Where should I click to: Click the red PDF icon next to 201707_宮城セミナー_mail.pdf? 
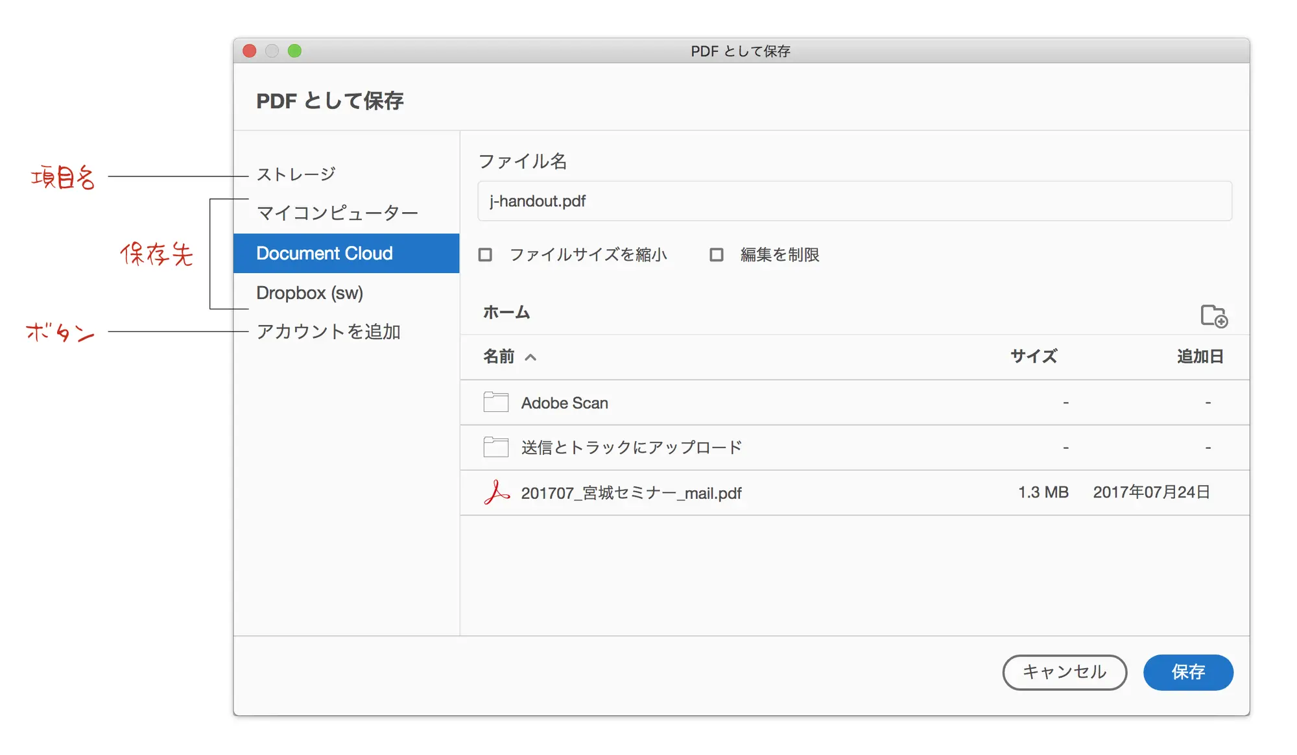pos(495,492)
